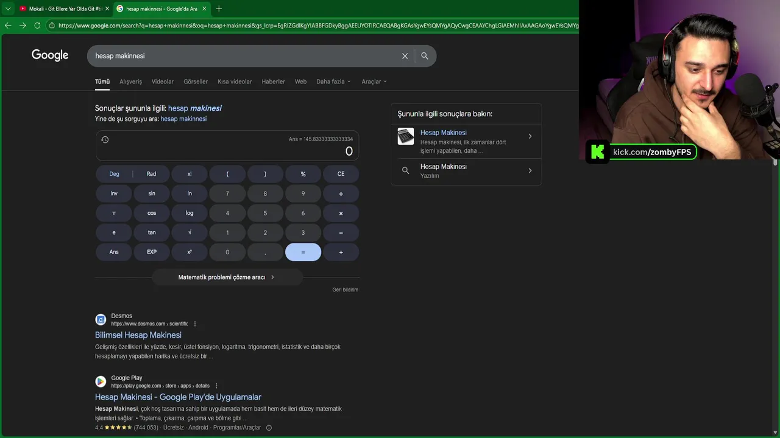Image resolution: width=780 pixels, height=438 pixels.
Task: Click in the Google search input field
Action: [244, 56]
